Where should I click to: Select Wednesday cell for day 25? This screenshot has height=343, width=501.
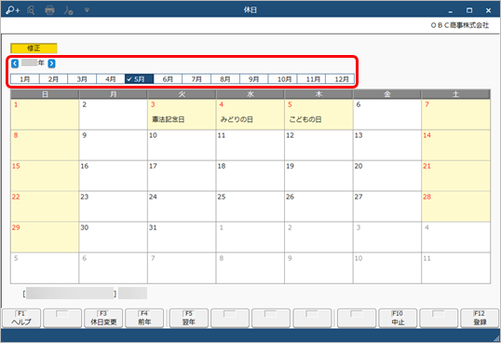tap(250, 207)
